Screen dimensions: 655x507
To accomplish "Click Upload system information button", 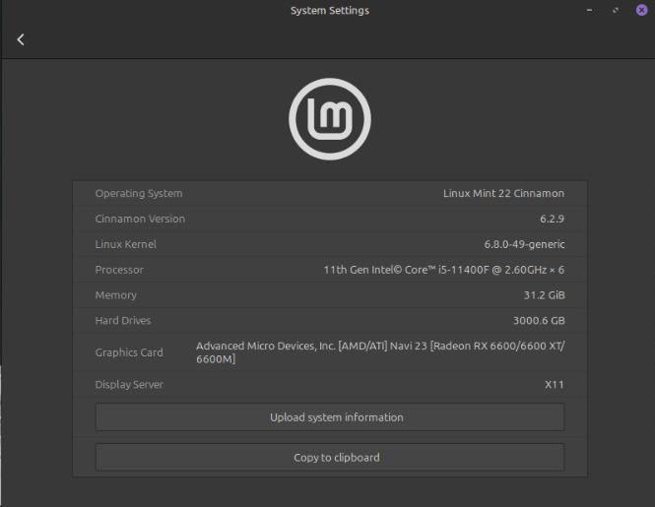I will [330, 417].
